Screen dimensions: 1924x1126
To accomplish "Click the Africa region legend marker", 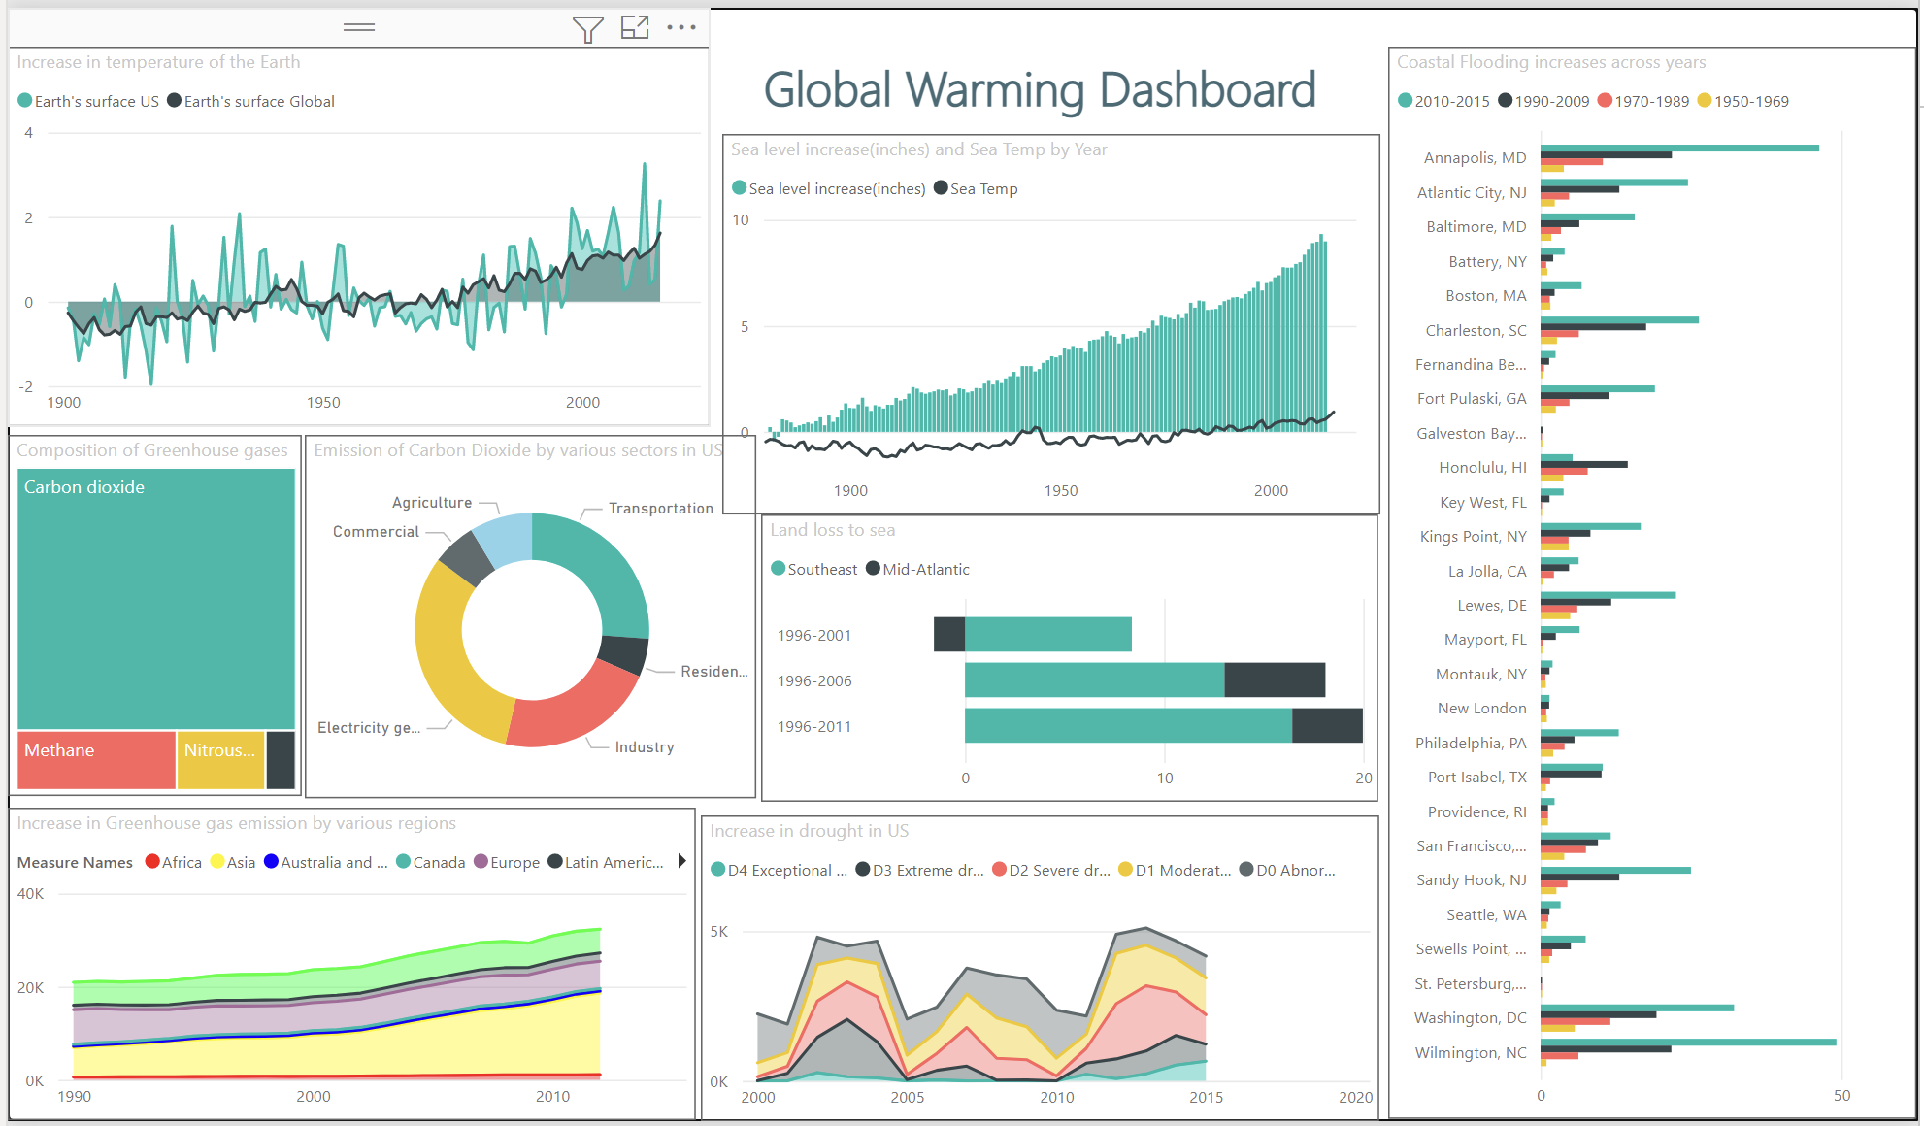I will [x=152, y=862].
